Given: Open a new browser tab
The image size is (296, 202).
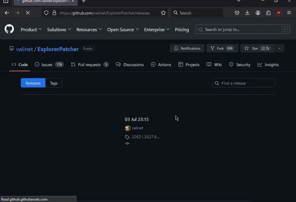Looking at the screenshot, I should point(84,1).
